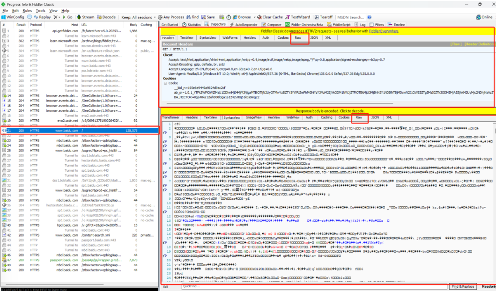The image size is (496, 291).
Task: Click the camera screenshot icon in toolbar
Action: [222, 17]
